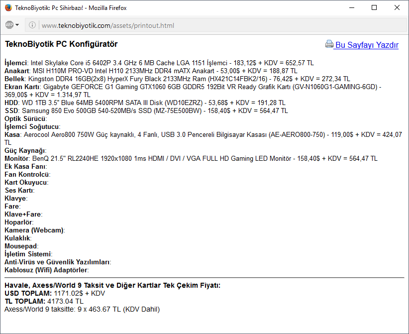Screen dimensions: 409x334
Task: Click the Ekran Kartı label
Action: tap(22, 87)
